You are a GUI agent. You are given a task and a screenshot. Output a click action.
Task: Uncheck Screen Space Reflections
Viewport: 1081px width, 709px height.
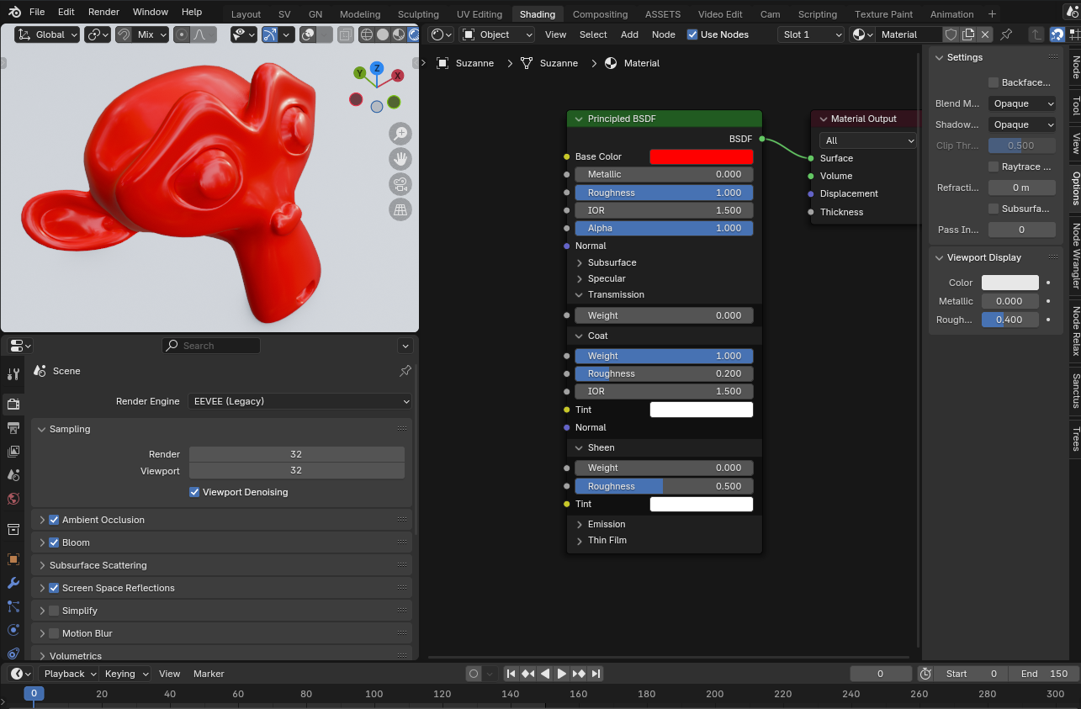click(x=54, y=588)
